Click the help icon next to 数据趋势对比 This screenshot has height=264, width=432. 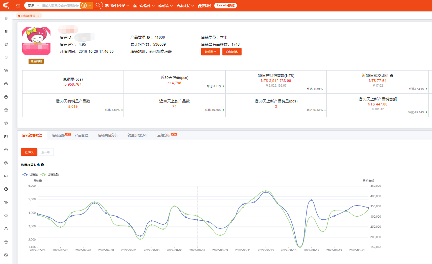pos(42,165)
